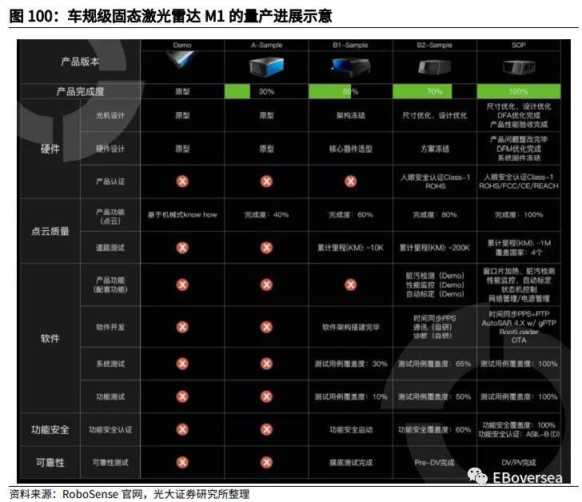Select the 道路测试 red X in Demo column
The image size is (582, 502).
[x=182, y=248]
